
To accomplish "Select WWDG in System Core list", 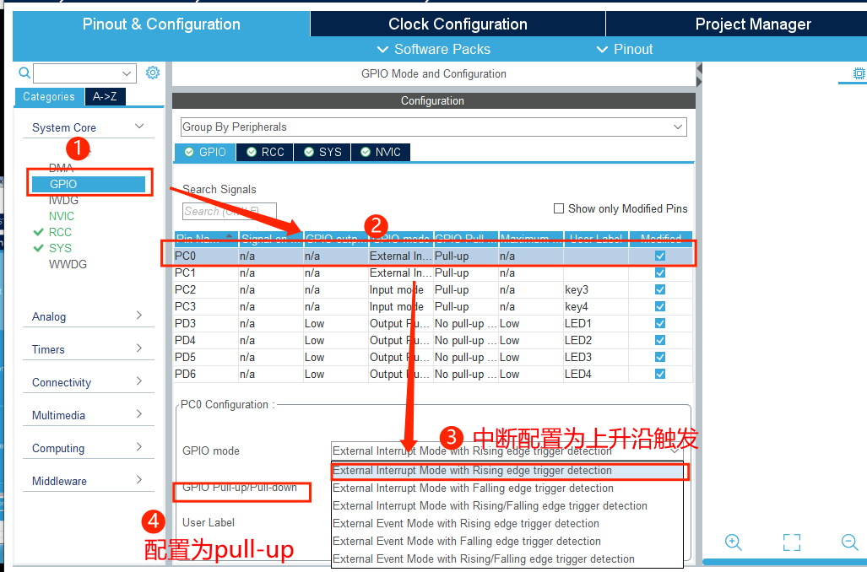I will [x=68, y=264].
